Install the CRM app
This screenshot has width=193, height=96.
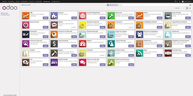click(46, 18)
